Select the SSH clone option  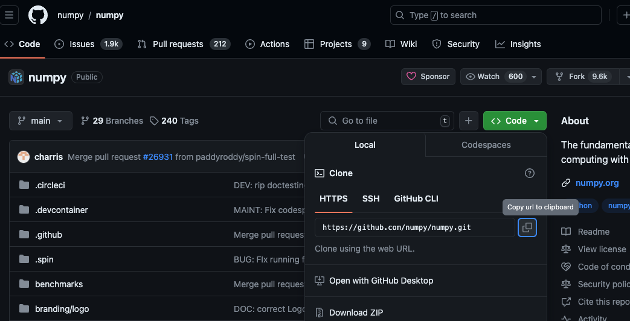[371, 199]
